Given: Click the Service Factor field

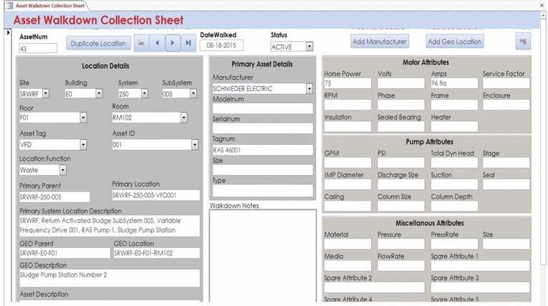Looking at the screenshot, I should [506, 83].
